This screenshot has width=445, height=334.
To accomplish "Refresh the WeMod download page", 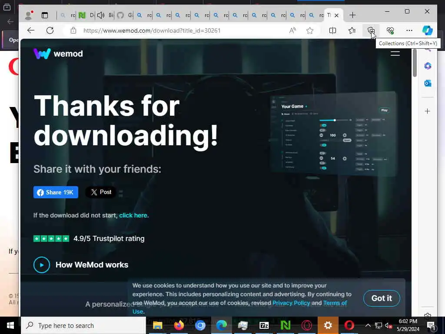I will click(50, 30).
